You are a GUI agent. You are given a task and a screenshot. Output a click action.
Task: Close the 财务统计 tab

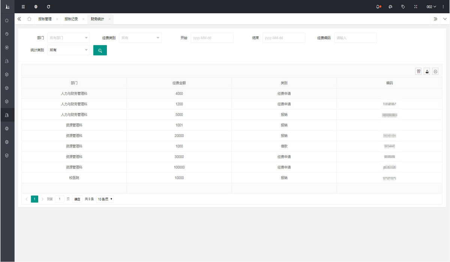click(109, 19)
